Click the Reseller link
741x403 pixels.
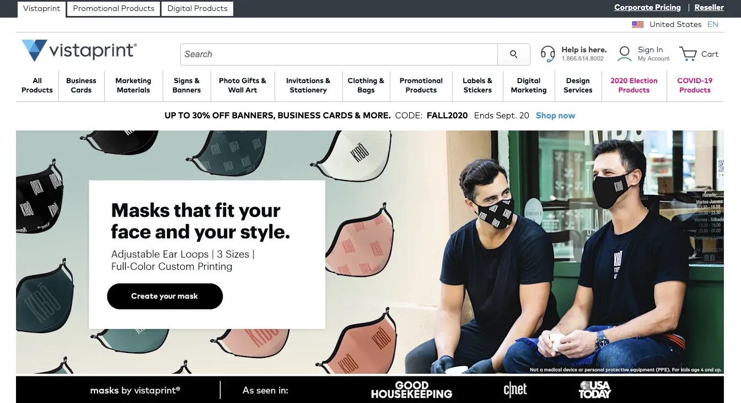709,8
